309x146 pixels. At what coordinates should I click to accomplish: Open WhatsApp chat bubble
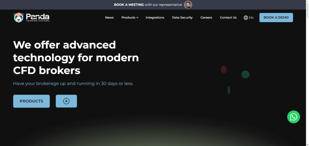(293, 117)
